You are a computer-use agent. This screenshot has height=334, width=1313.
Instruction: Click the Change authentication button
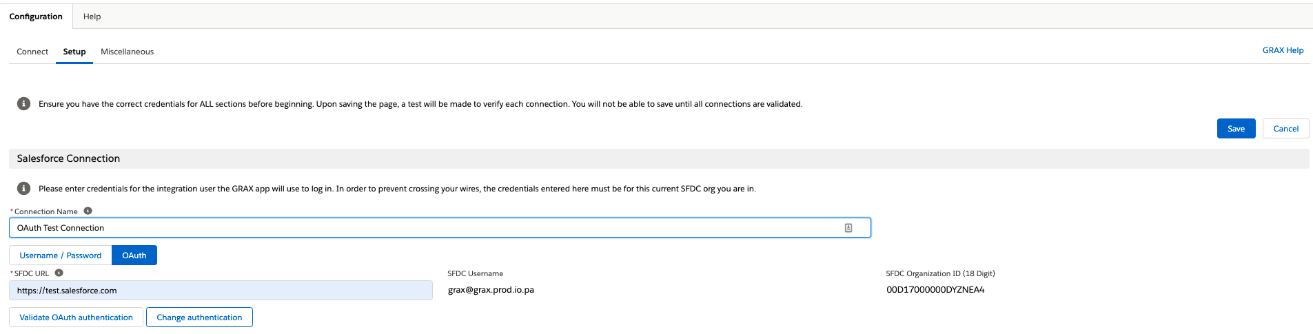[199, 317]
